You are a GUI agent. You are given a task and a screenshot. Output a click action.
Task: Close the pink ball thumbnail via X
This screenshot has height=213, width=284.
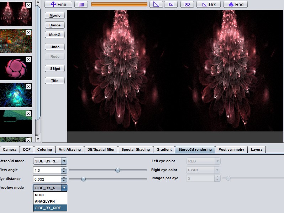point(28,59)
